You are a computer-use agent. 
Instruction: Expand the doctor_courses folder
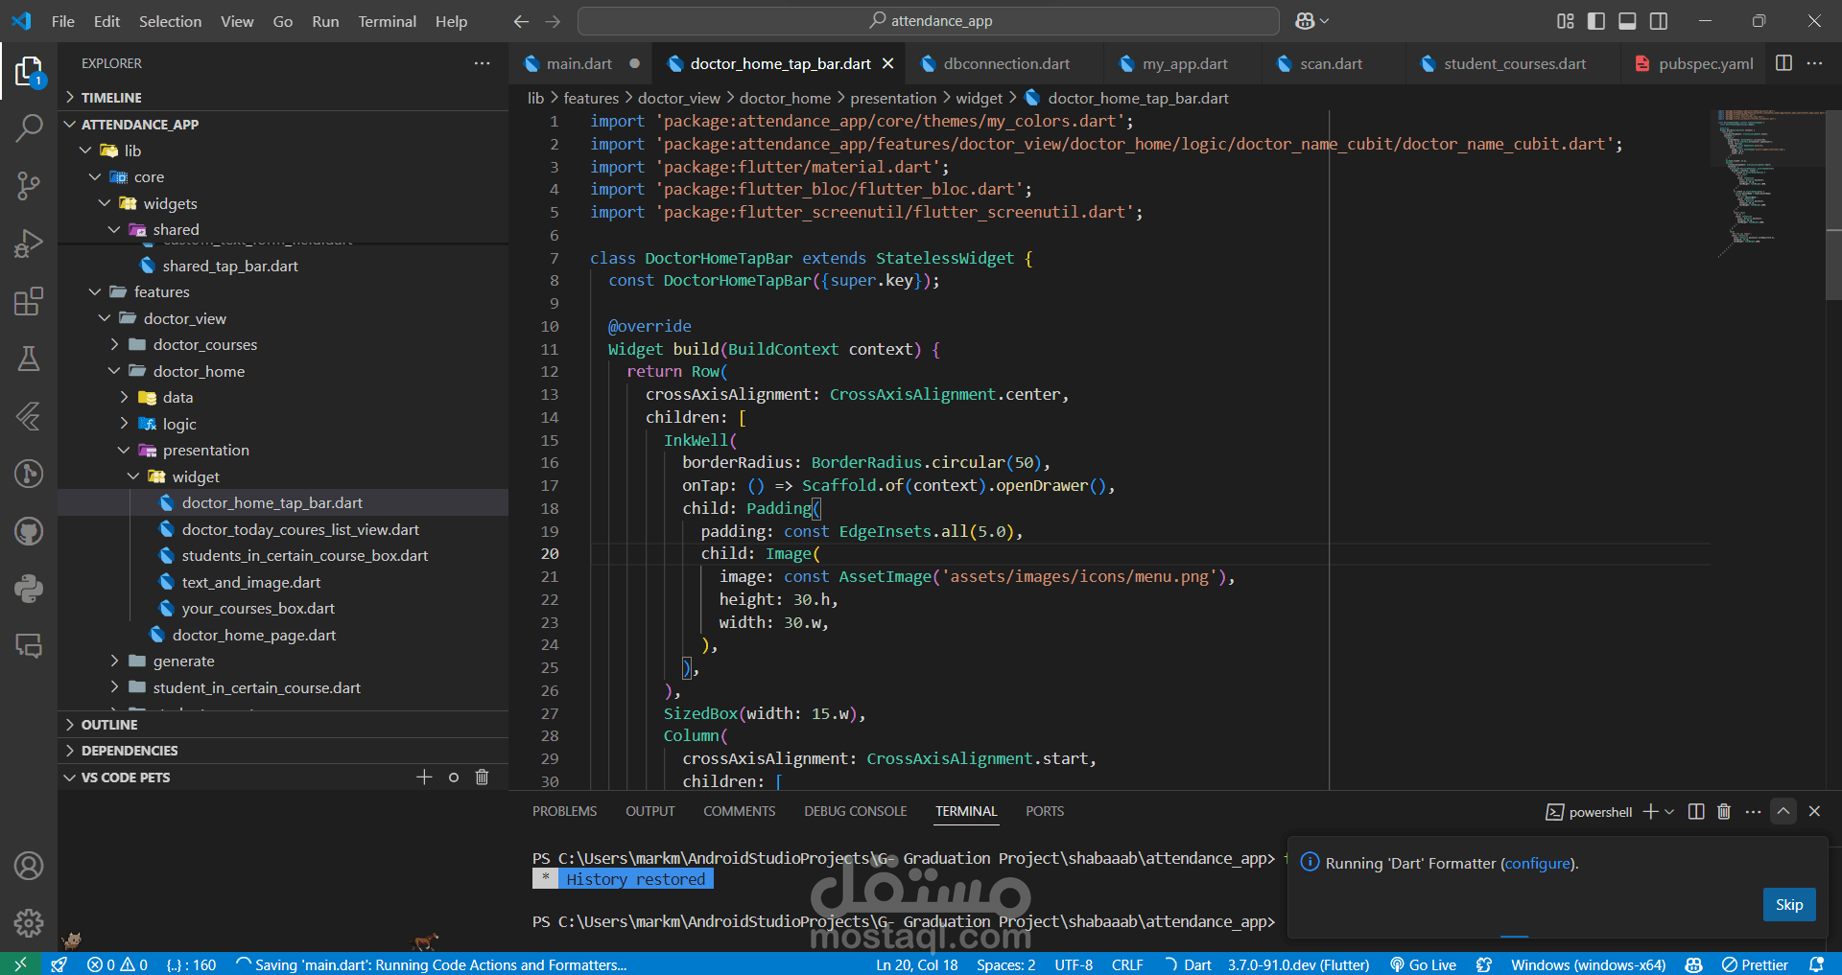[204, 344]
